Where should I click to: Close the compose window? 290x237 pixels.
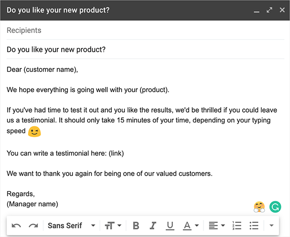click(282, 10)
